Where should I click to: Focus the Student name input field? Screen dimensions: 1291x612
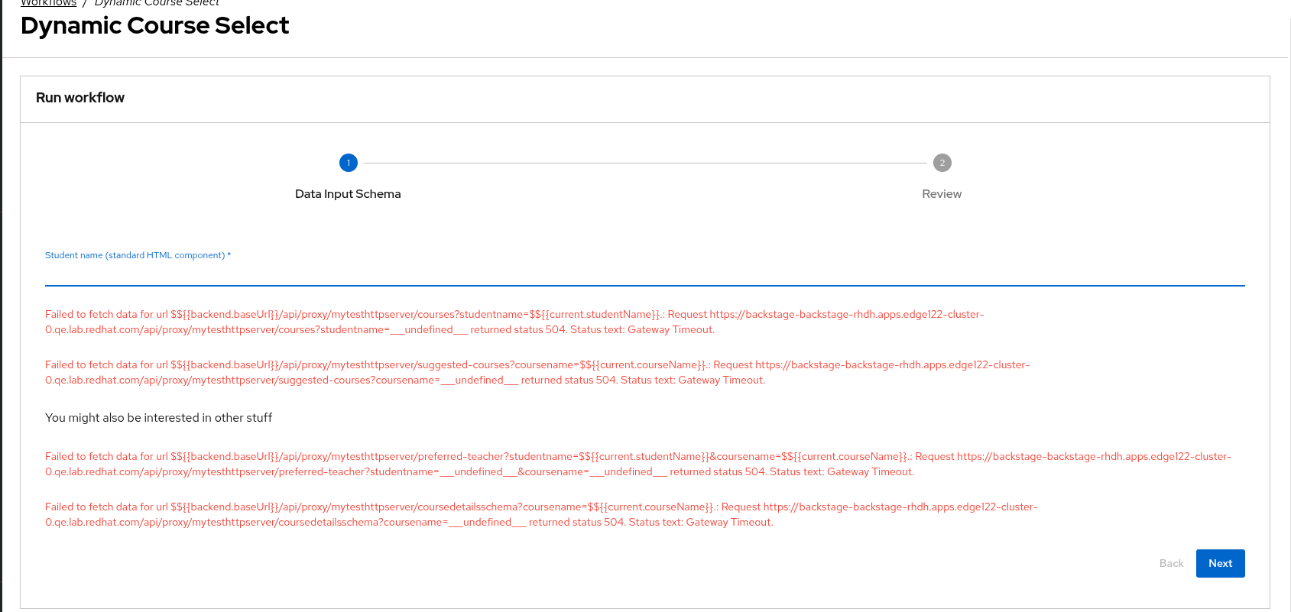[644, 274]
